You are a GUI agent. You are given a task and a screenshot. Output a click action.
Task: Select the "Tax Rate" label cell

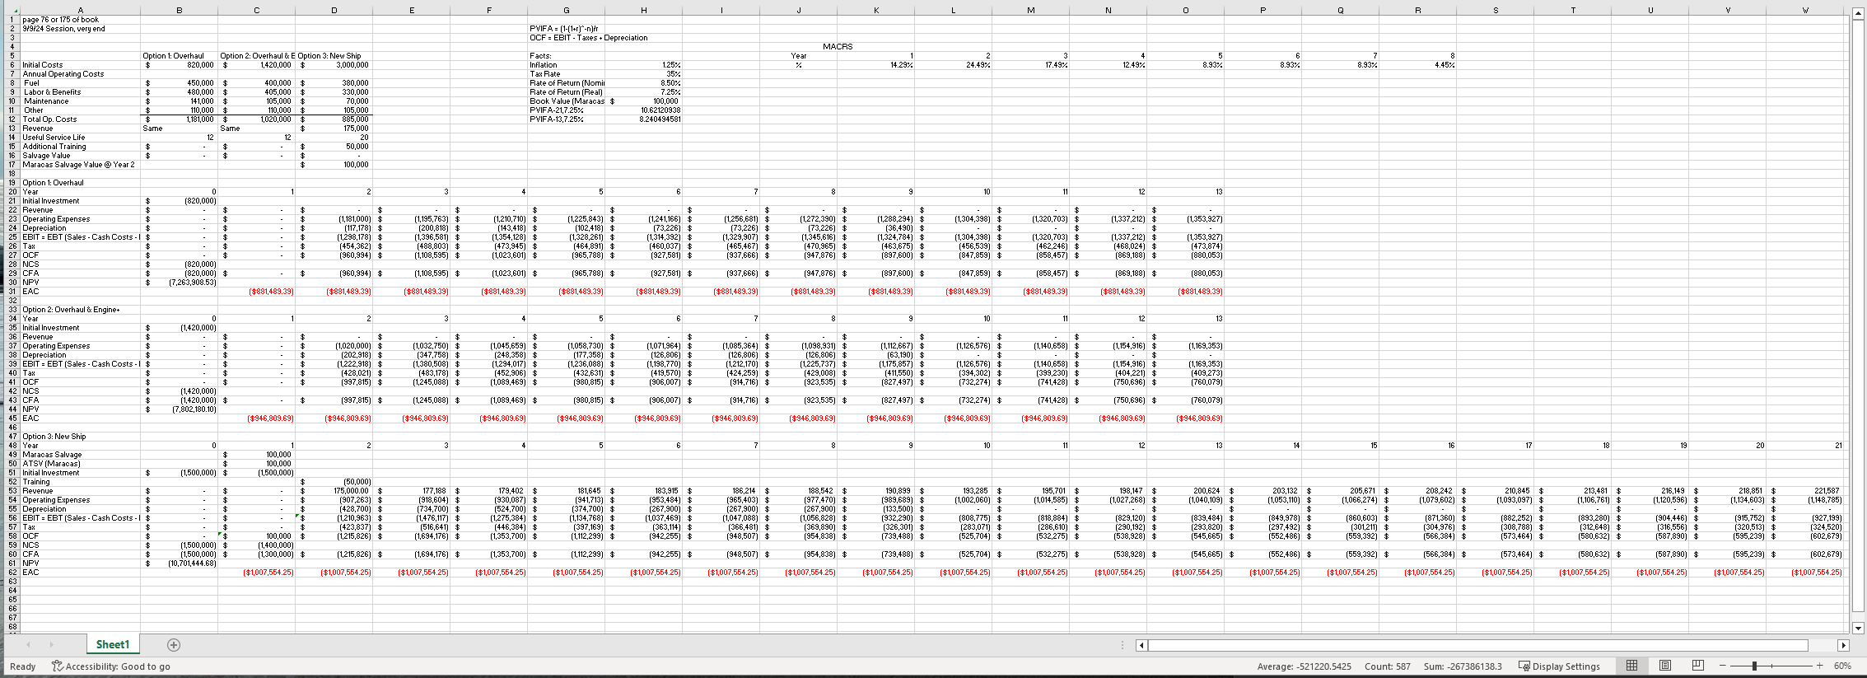[x=567, y=74]
